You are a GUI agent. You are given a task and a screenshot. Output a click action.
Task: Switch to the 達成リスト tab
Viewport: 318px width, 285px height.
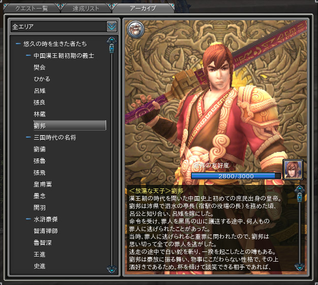click(x=86, y=9)
